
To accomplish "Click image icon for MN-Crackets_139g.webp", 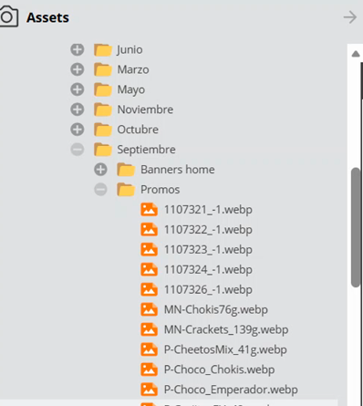I will coord(149,329).
